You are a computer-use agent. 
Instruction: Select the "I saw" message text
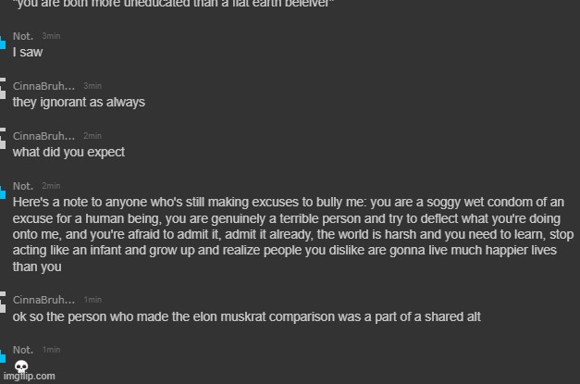coord(28,52)
